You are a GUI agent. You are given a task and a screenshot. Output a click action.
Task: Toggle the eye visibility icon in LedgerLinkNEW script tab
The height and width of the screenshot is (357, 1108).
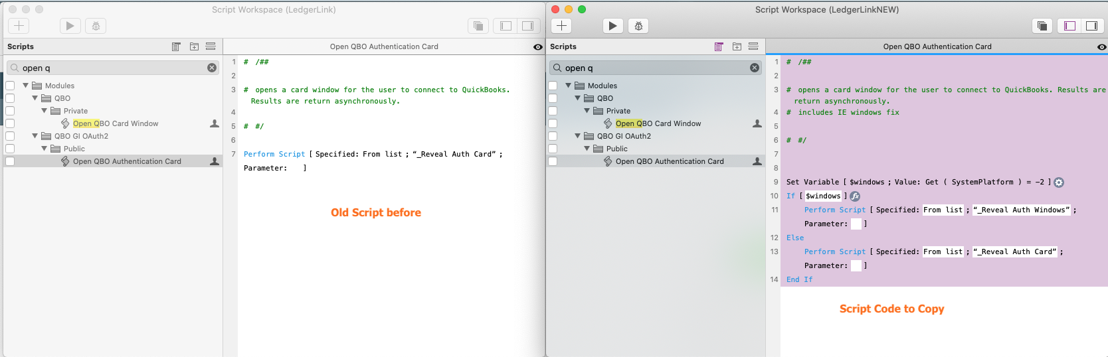tap(1102, 47)
